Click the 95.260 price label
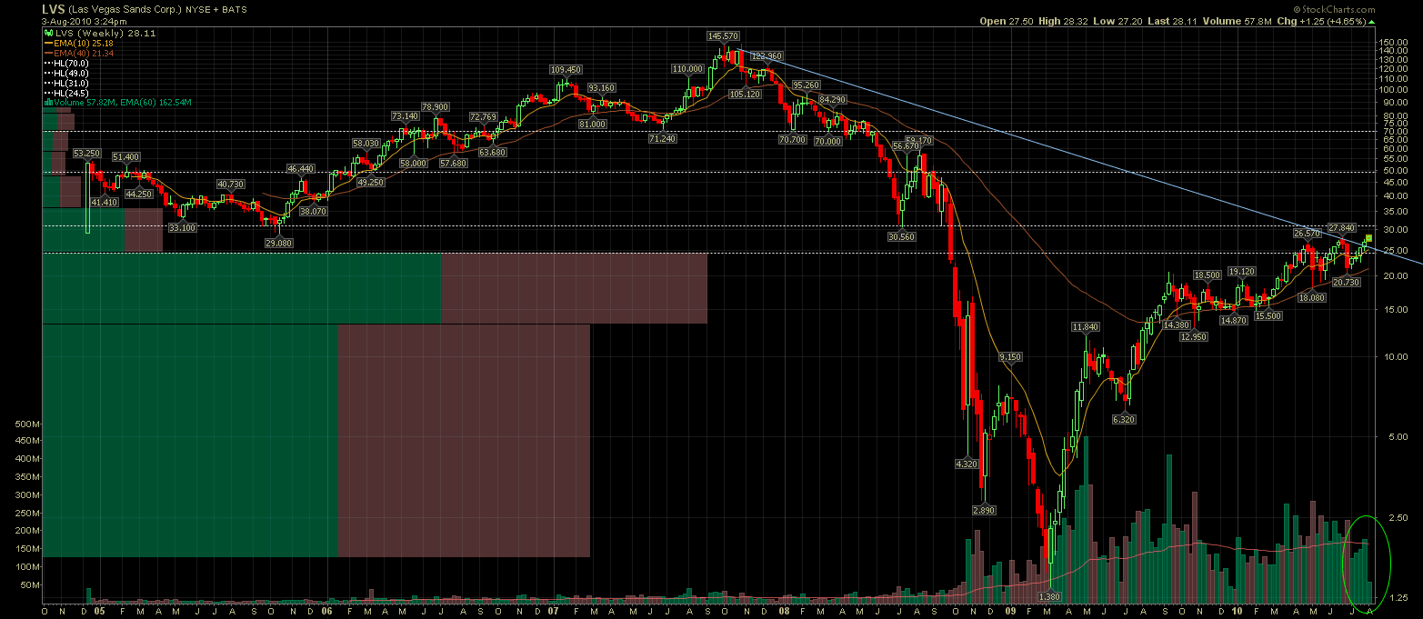1423x619 pixels. click(x=806, y=85)
